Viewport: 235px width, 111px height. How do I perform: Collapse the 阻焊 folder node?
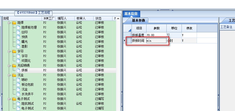[x=9, y=23]
